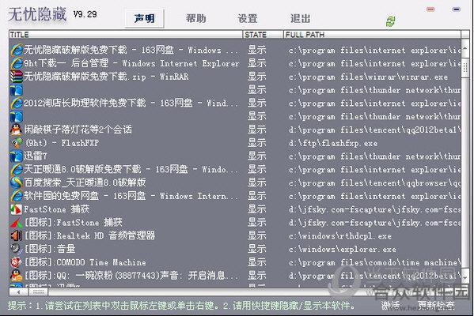Select row [图标]:Realtek HD 音频管理器
The height and width of the screenshot is (316, 474).
pyautogui.click(x=235, y=235)
